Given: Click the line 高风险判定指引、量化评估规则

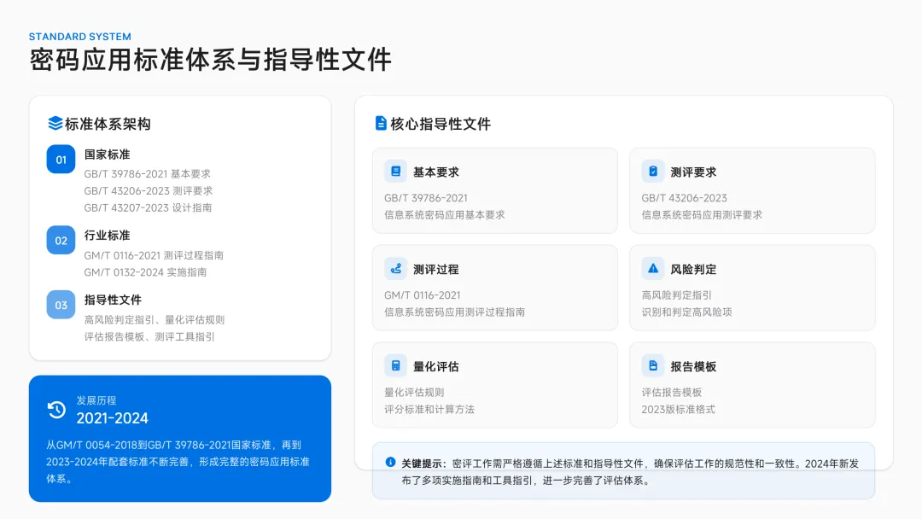Looking at the screenshot, I should pyautogui.click(x=154, y=320).
